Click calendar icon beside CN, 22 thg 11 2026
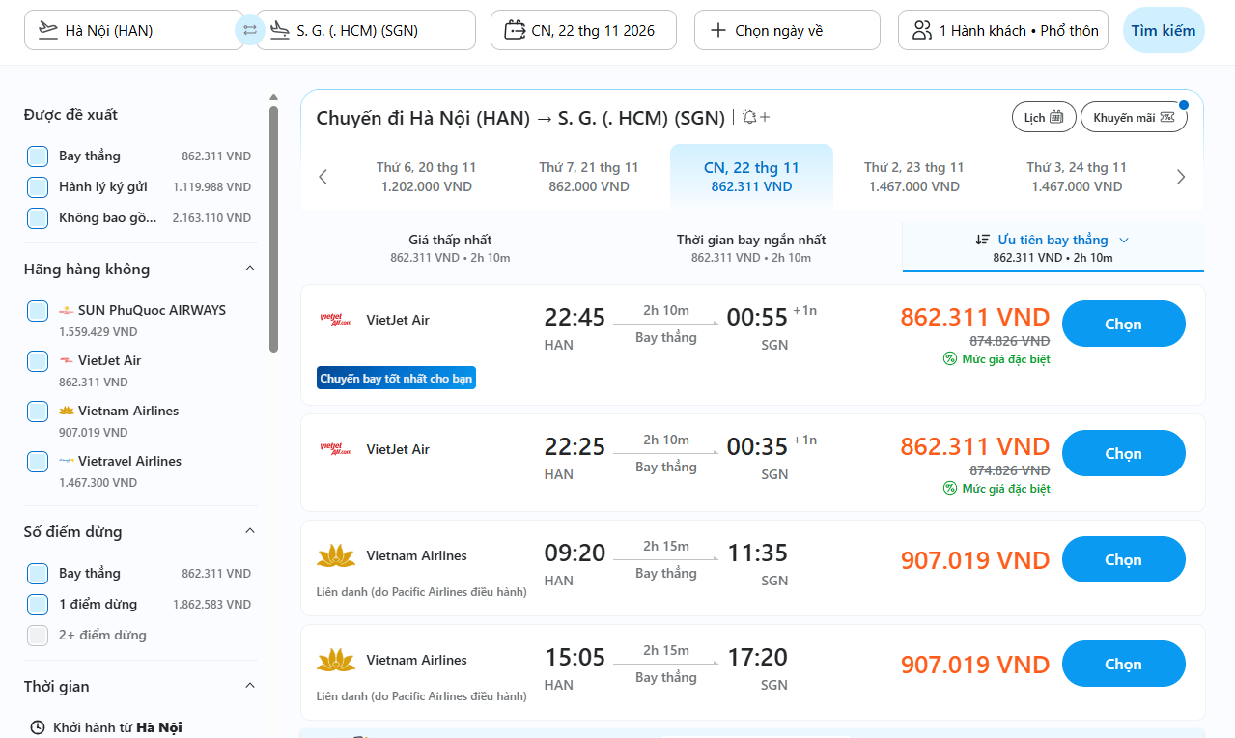Viewport: 1235px width, 738px height. (x=515, y=30)
